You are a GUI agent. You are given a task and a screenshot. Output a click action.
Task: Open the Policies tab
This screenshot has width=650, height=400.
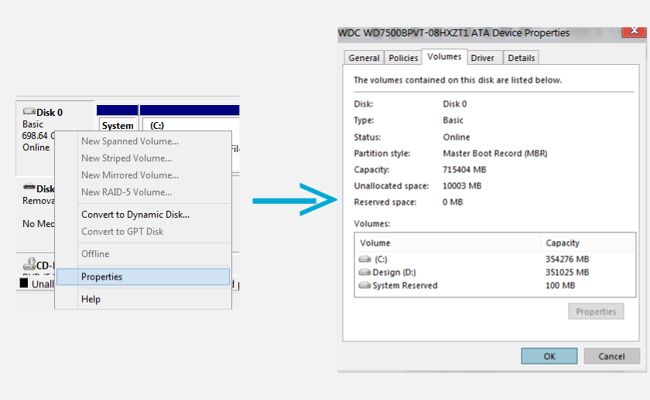coord(403,58)
